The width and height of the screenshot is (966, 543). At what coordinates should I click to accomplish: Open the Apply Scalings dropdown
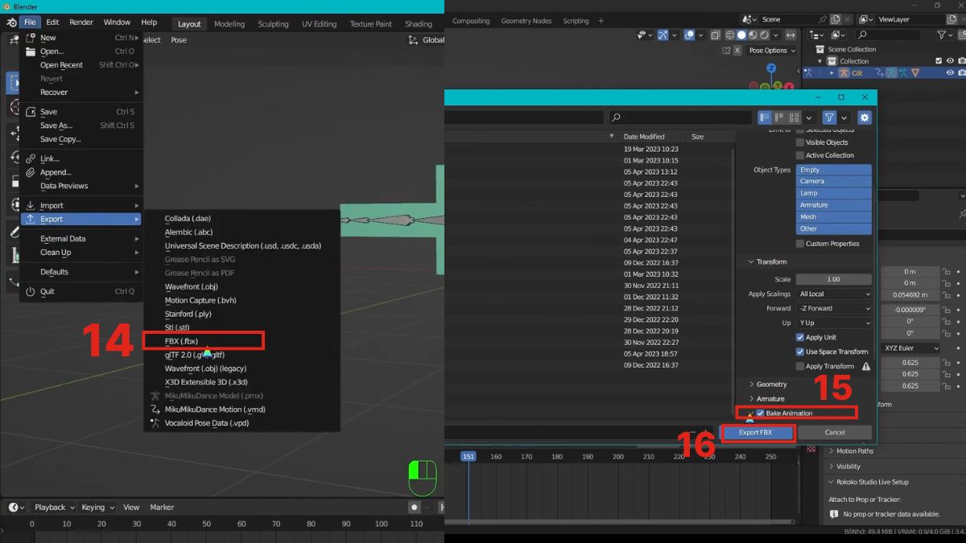click(x=834, y=294)
